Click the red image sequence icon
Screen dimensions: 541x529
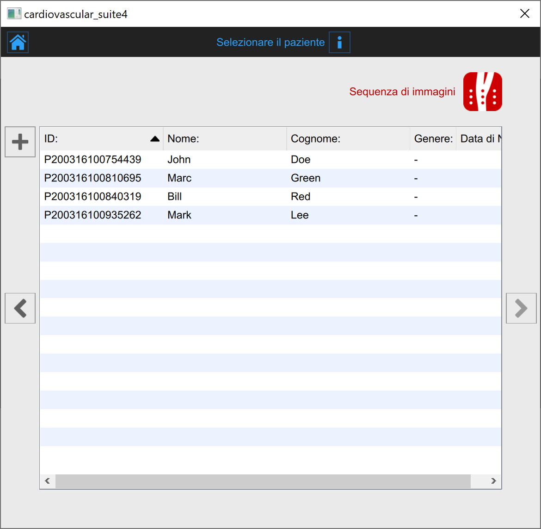coord(482,92)
